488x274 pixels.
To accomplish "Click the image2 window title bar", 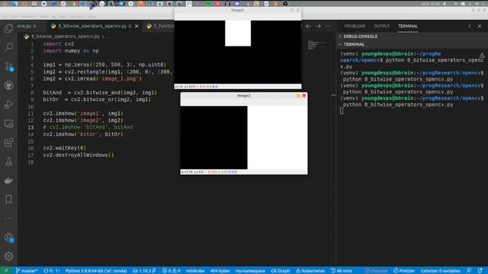I will click(x=244, y=96).
